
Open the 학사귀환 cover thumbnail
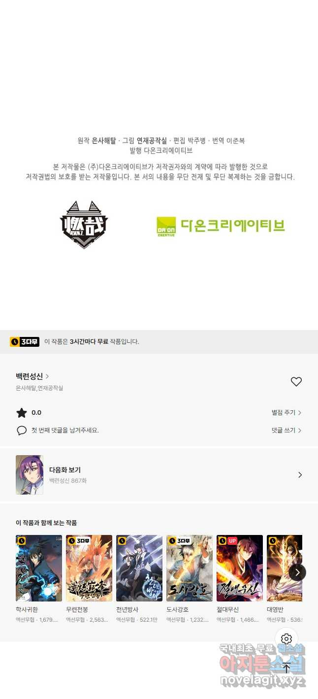click(39, 568)
